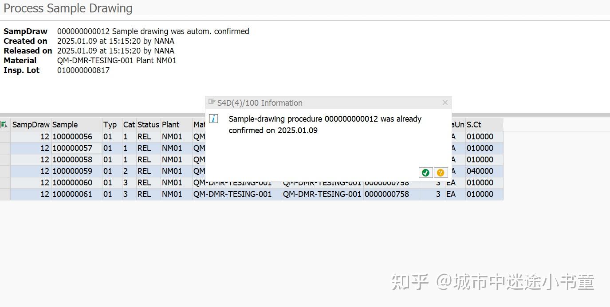Select the SampDraw column header

[30, 124]
